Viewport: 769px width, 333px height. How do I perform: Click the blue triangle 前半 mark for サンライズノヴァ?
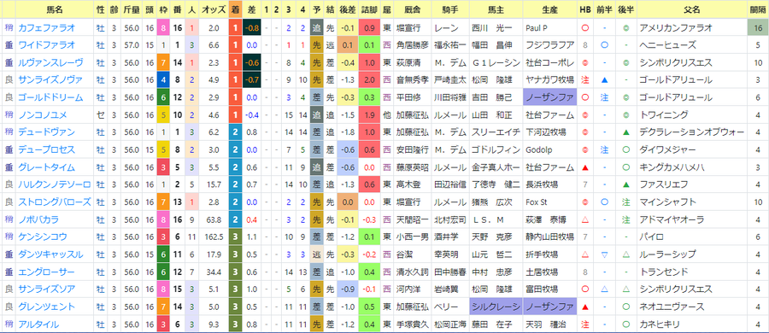tap(604, 80)
